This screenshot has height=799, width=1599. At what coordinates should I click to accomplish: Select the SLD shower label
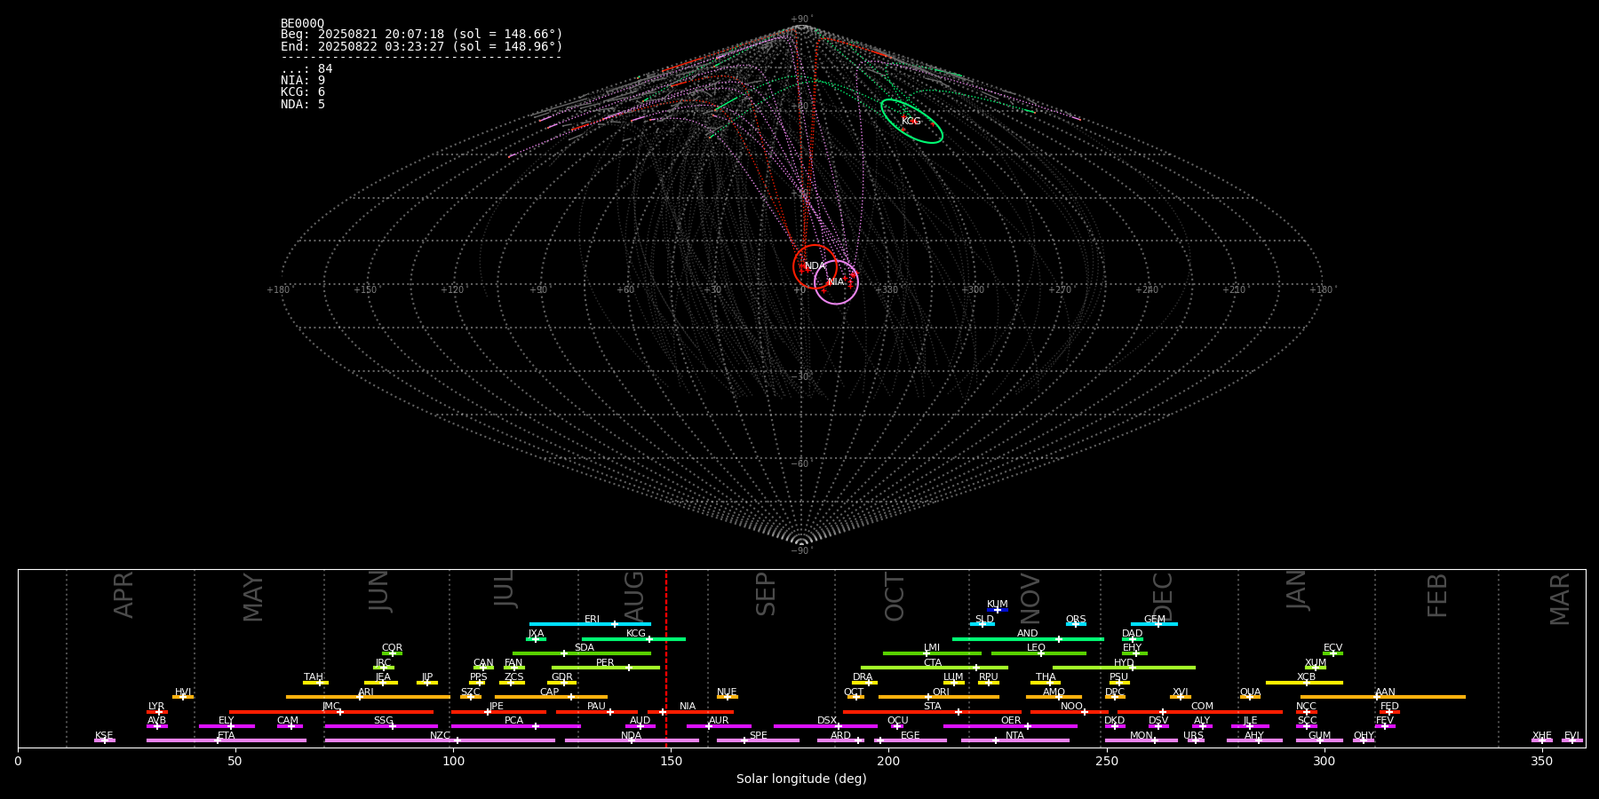coord(984,620)
